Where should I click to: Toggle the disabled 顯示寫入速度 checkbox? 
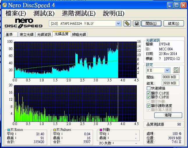click(x=148, y=110)
